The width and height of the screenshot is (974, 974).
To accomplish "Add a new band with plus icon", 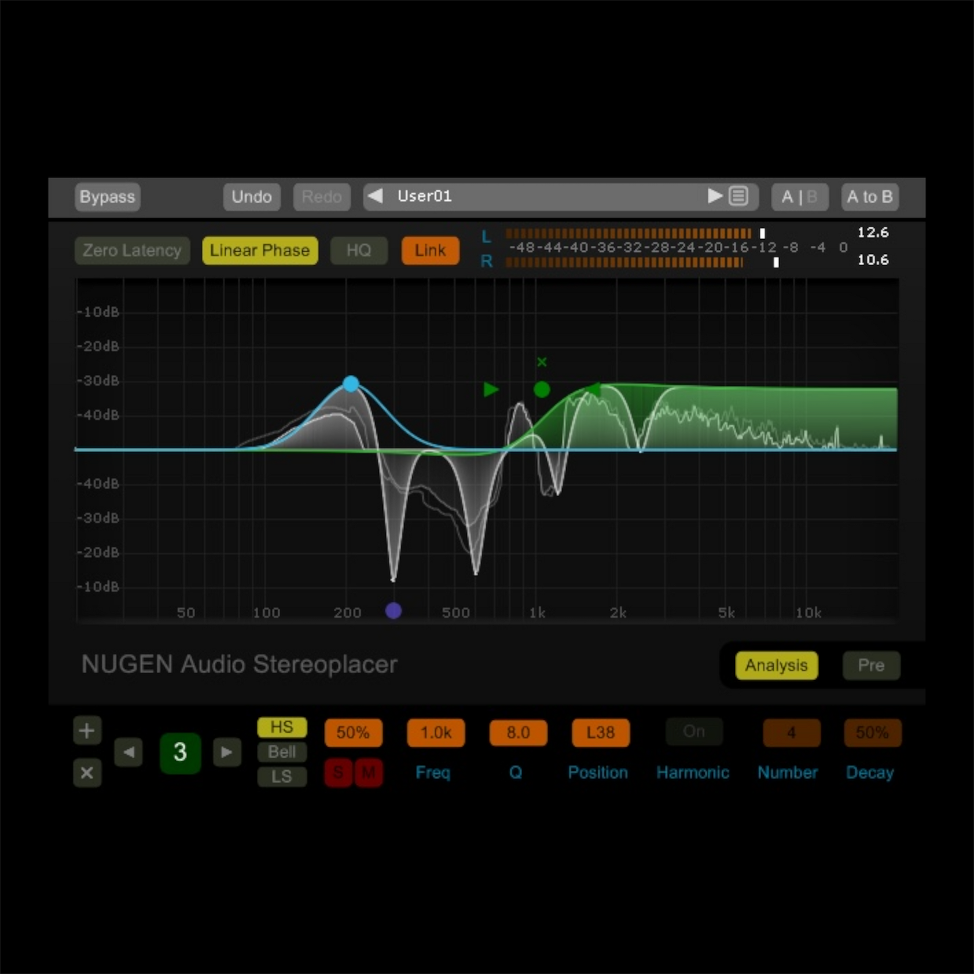I will pyautogui.click(x=87, y=731).
